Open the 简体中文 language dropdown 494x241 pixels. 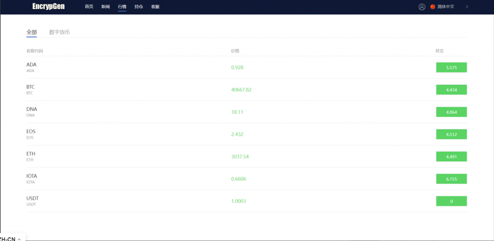[x=446, y=7]
